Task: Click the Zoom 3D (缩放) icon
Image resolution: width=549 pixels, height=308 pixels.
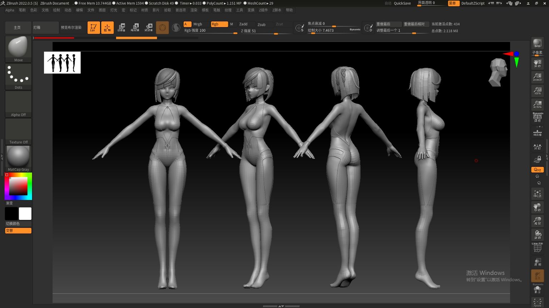Action: tap(537, 221)
